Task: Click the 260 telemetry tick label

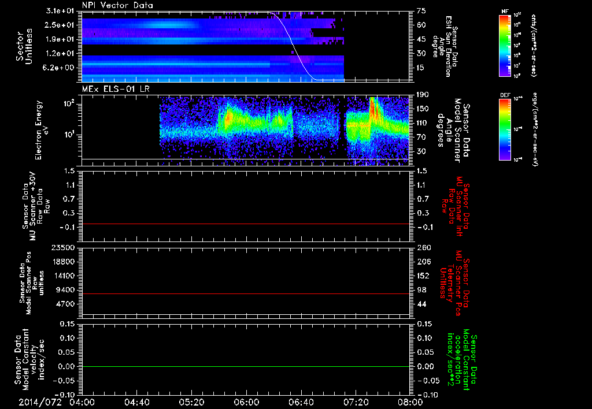Action: (423, 247)
